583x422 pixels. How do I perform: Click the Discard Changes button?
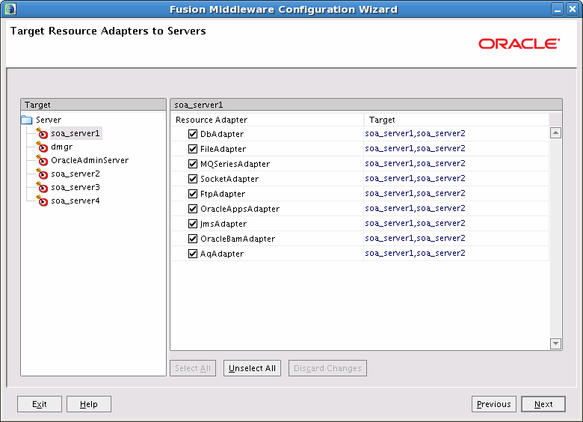click(x=327, y=368)
